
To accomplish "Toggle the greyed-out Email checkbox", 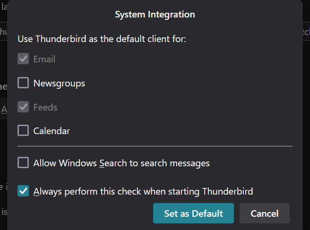I will tap(23, 59).
